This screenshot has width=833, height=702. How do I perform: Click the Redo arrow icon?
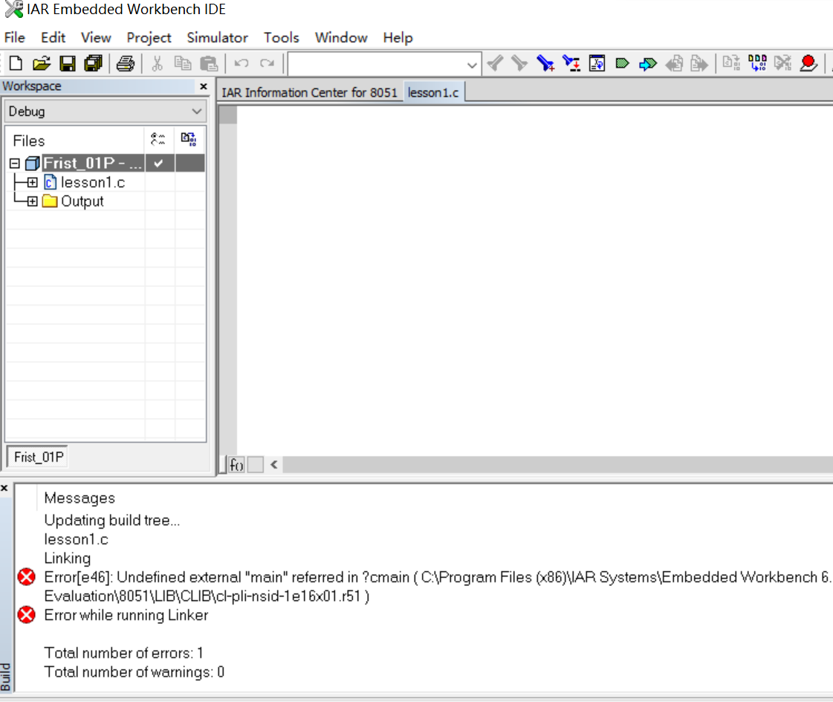[x=268, y=64]
